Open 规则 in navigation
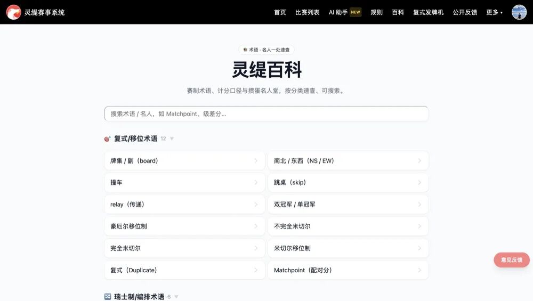The image size is (533, 301). click(x=377, y=12)
